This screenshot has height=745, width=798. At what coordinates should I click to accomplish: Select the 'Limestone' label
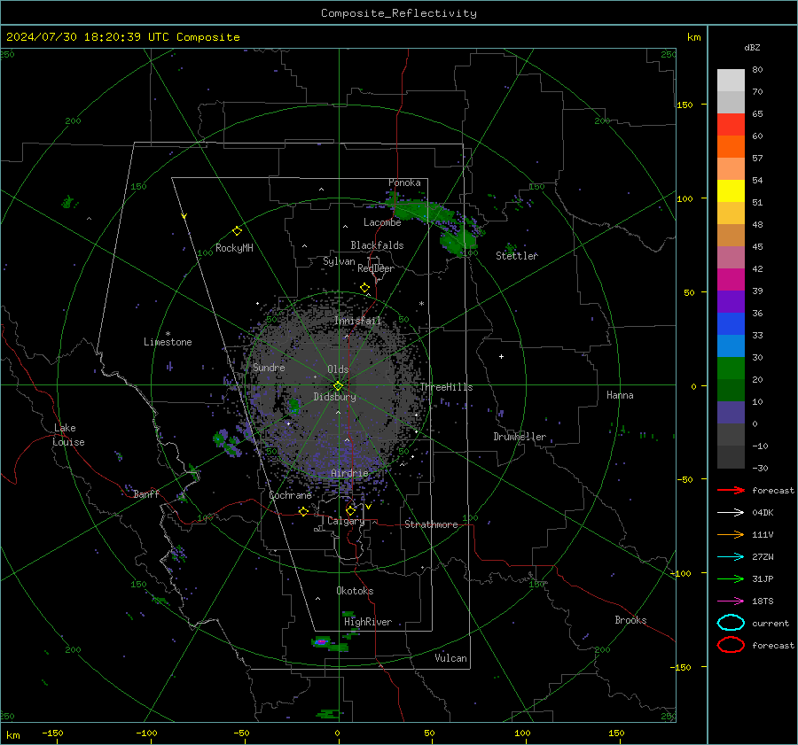click(x=168, y=342)
